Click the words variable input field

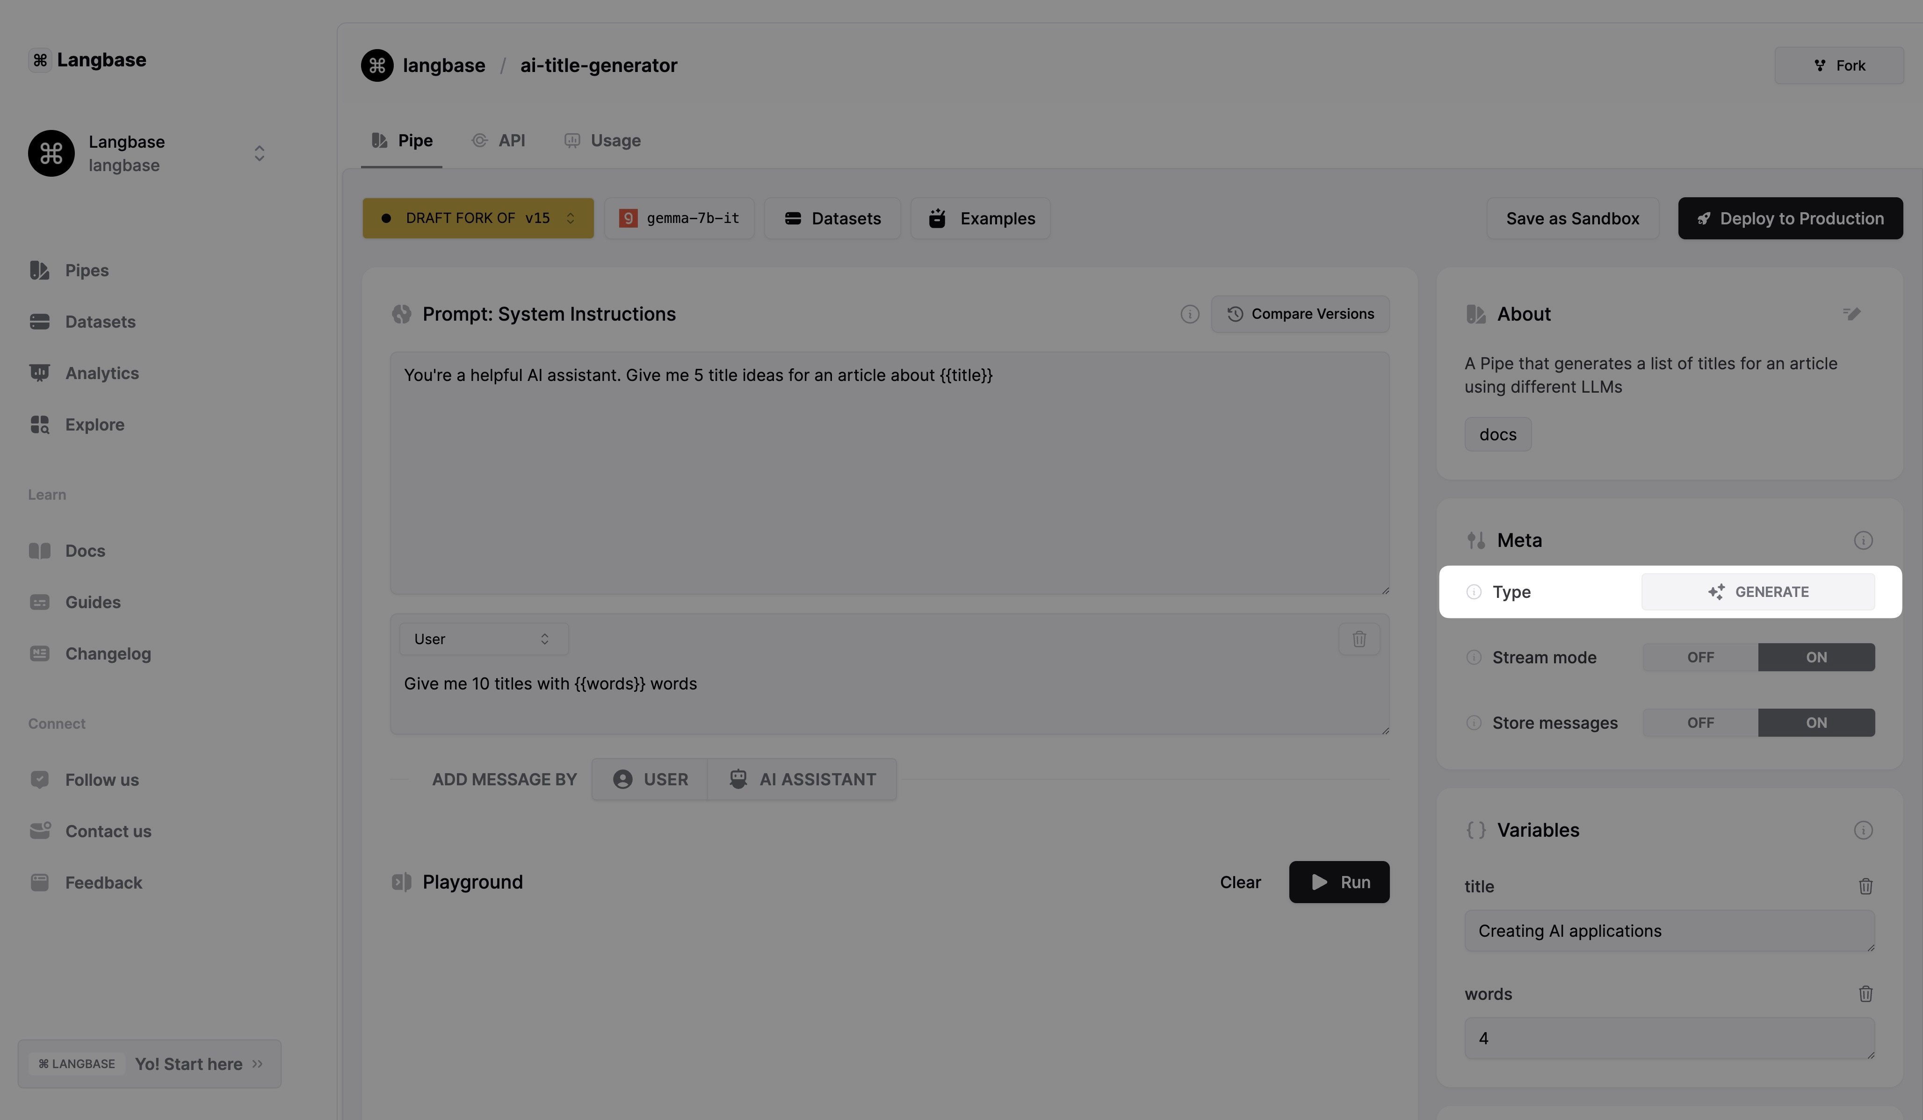pyautogui.click(x=1668, y=1038)
